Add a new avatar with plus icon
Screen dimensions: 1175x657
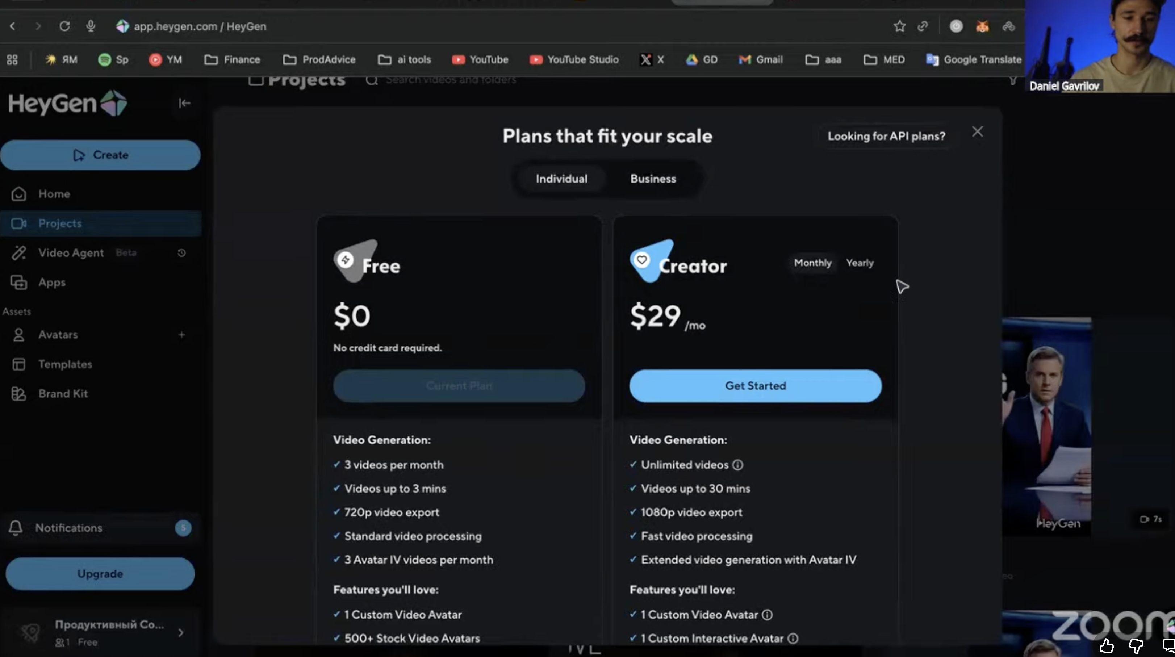coord(181,335)
